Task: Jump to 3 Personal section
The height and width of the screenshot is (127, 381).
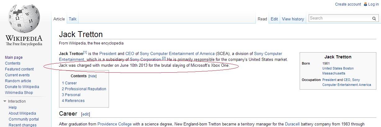Action: tap(71, 95)
